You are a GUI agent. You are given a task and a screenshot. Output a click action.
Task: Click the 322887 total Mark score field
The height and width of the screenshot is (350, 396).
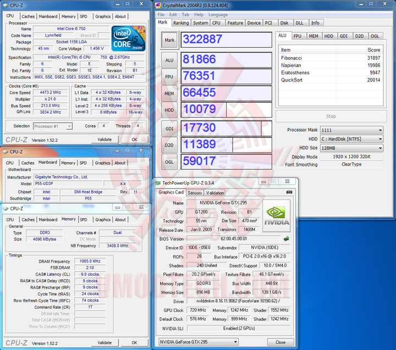pyautogui.click(x=227, y=40)
